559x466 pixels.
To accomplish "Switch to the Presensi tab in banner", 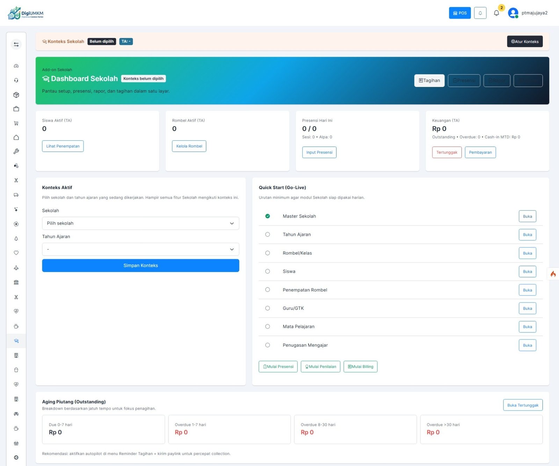I will (x=464, y=80).
